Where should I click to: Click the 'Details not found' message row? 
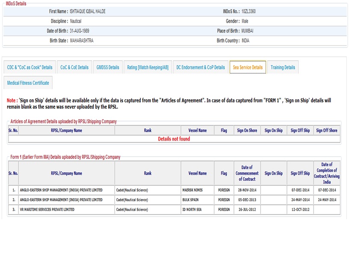coord(174,139)
